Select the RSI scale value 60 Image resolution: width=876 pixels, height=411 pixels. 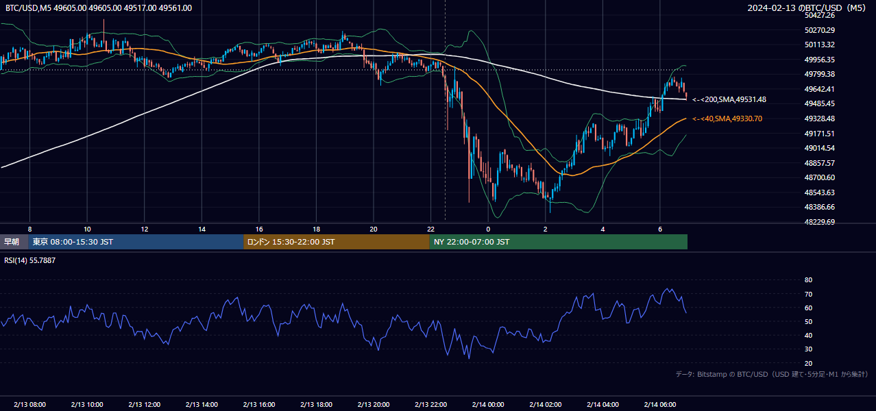(x=808, y=308)
